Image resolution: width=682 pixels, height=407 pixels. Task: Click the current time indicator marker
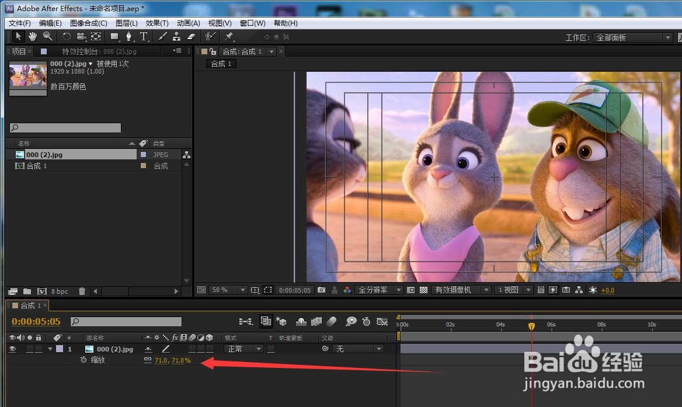[531, 326]
